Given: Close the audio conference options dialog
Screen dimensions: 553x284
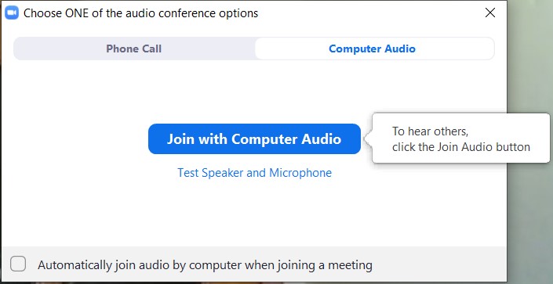Looking at the screenshot, I should click(490, 13).
